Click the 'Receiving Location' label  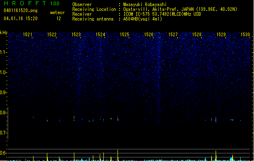tap(94, 9)
